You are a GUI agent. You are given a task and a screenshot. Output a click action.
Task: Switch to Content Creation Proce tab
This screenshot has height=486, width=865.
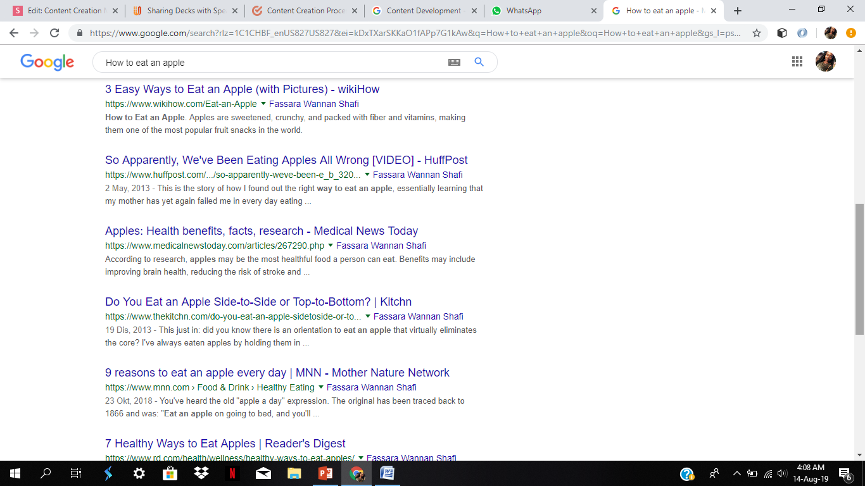304,11
